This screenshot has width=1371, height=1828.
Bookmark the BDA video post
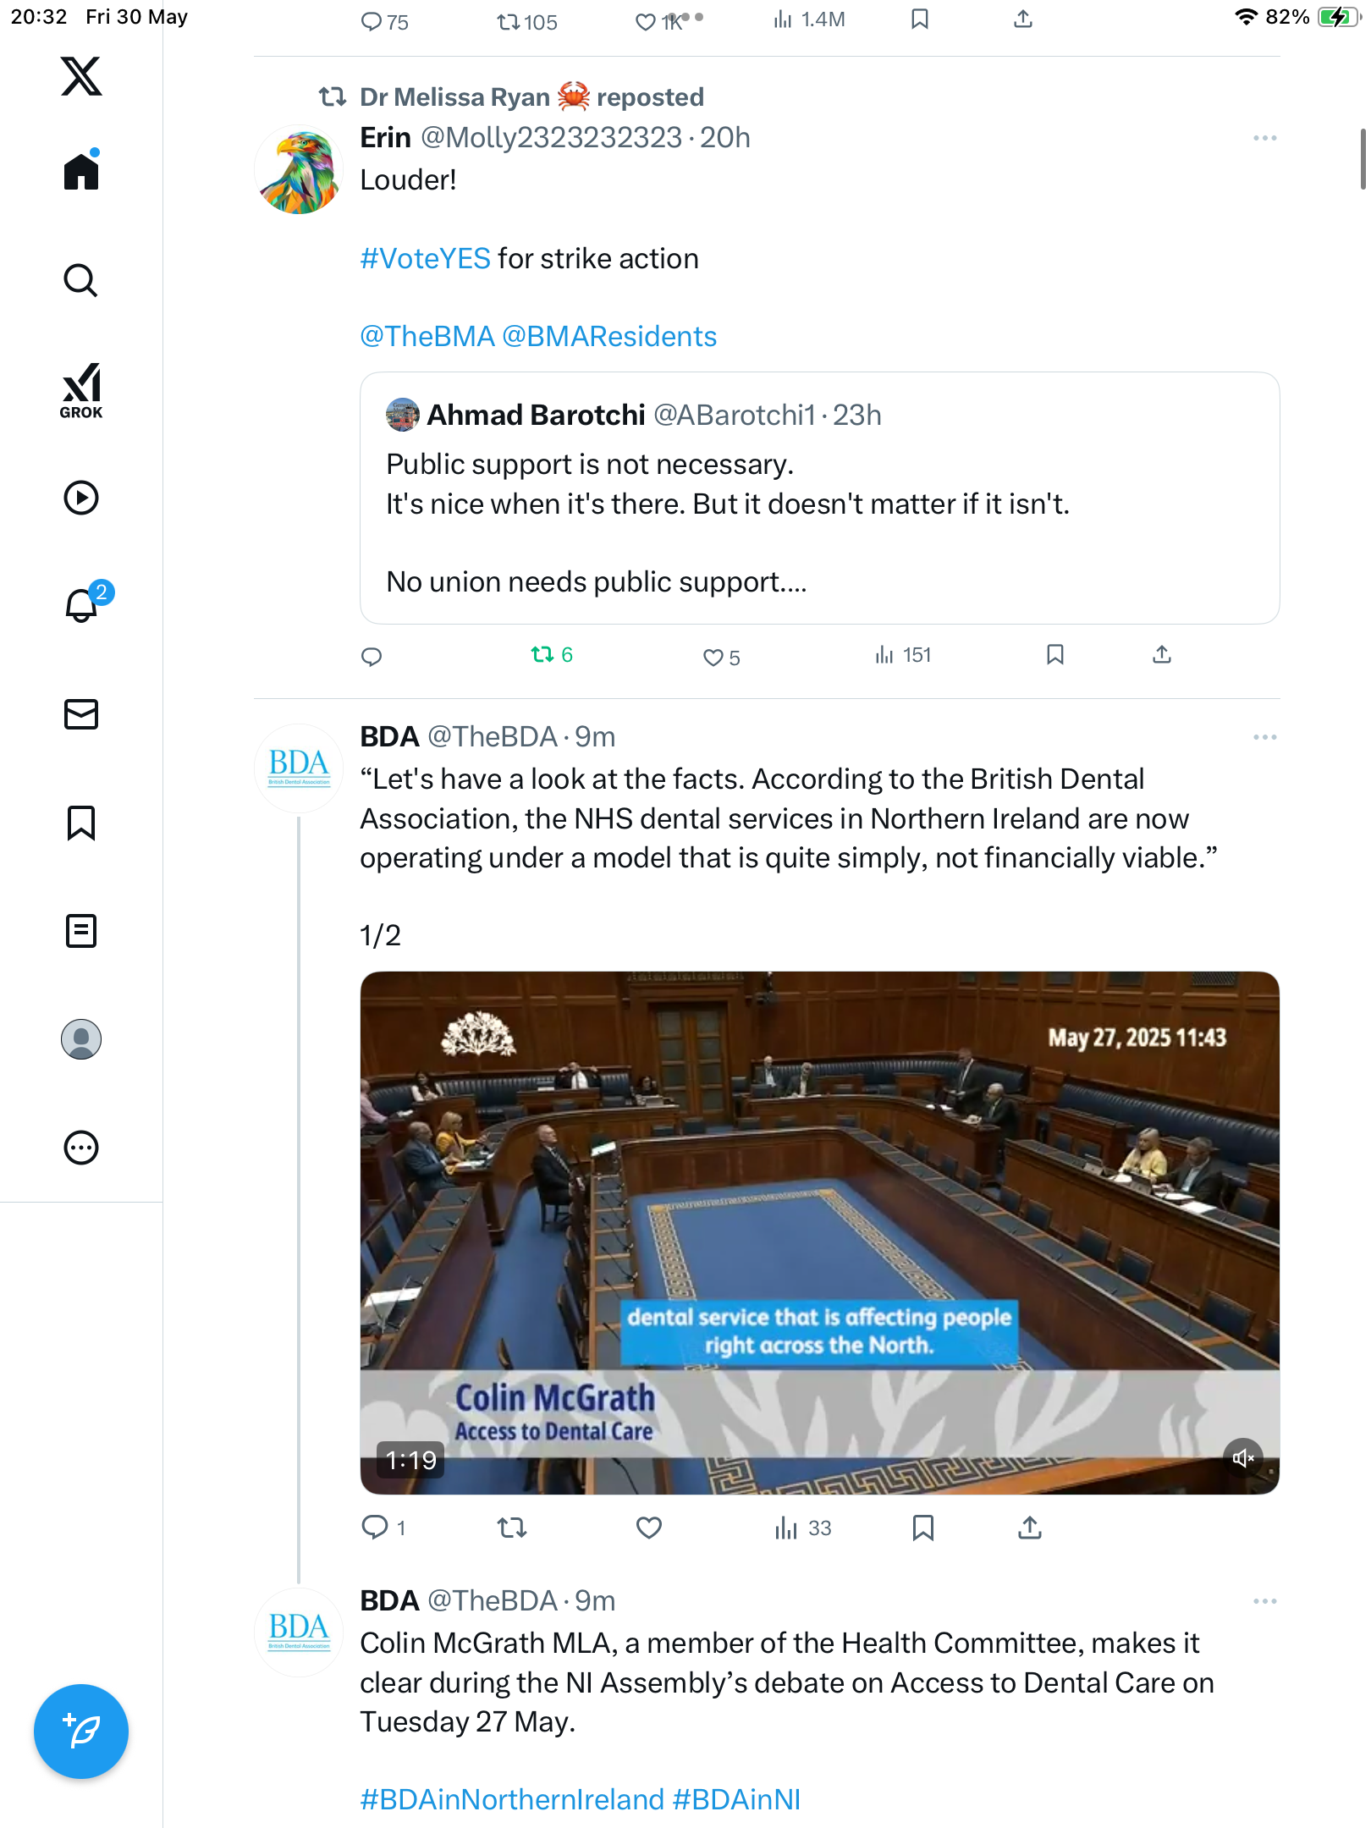[923, 1528]
